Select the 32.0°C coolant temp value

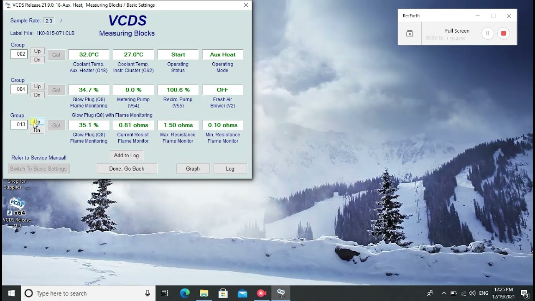pyautogui.click(x=89, y=54)
